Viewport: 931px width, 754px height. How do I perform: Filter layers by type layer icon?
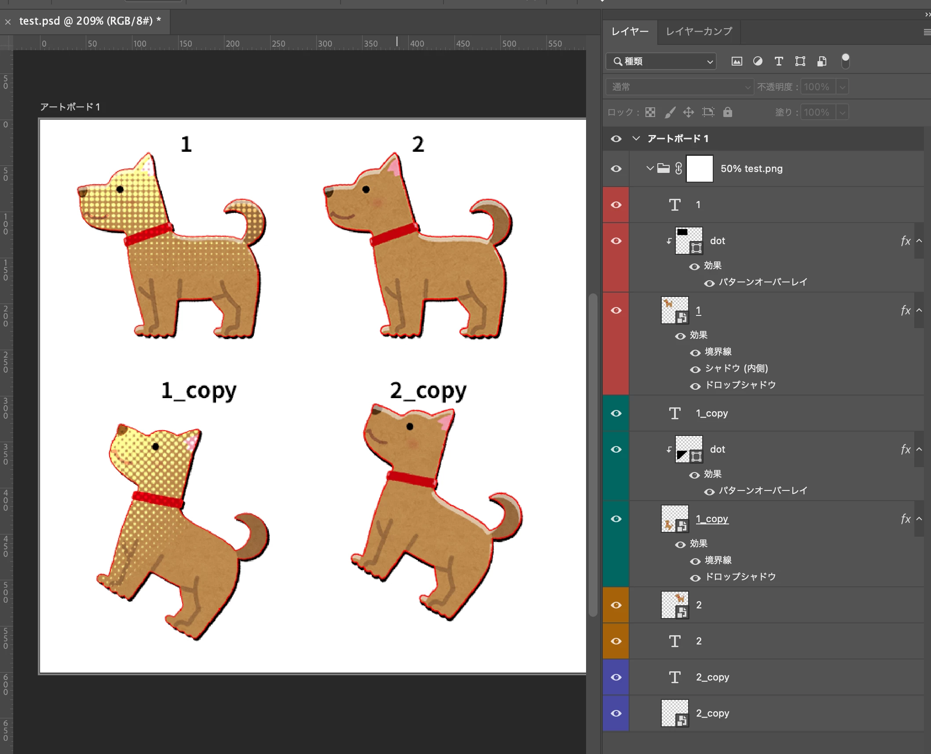pyautogui.click(x=779, y=61)
